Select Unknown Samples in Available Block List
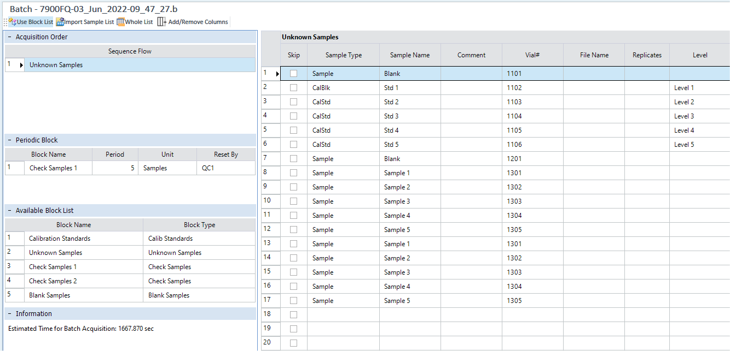Image resolution: width=730 pixels, height=351 pixels. (84, 253)
